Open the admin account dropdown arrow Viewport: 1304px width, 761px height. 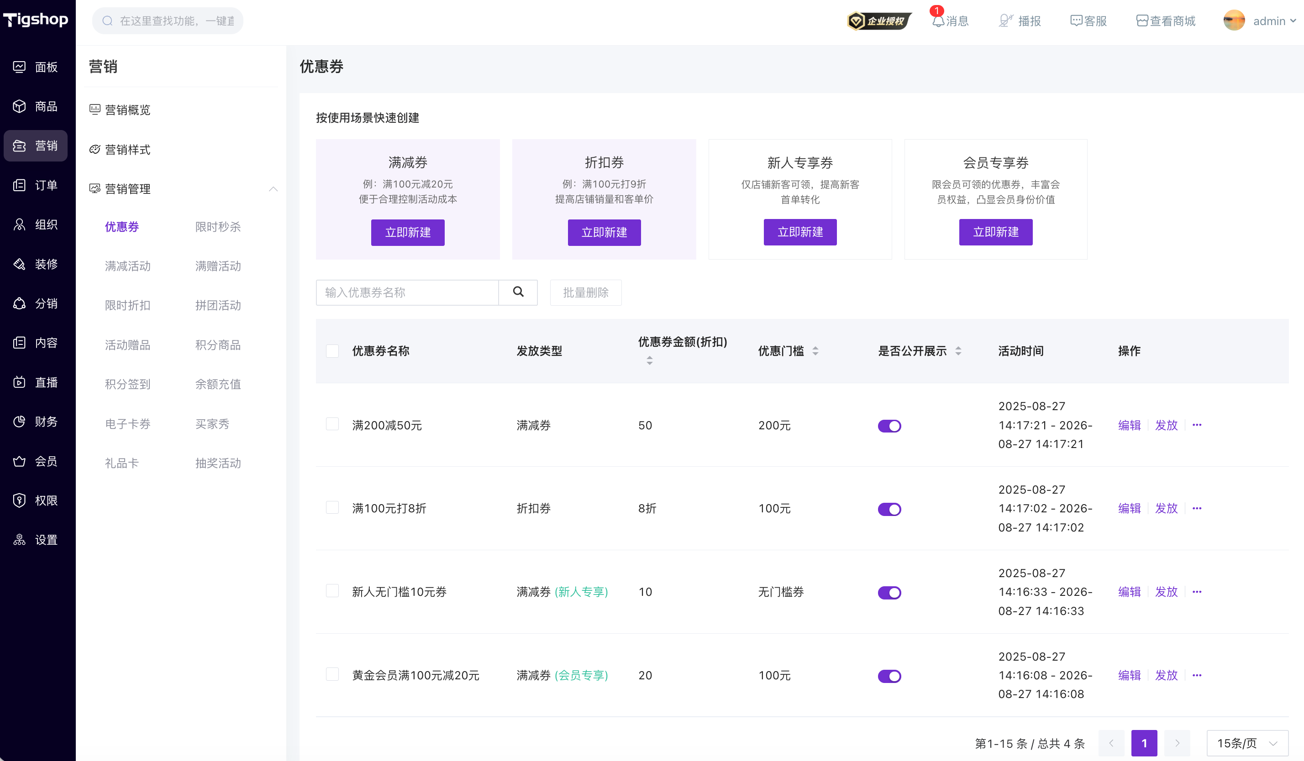1293,21
